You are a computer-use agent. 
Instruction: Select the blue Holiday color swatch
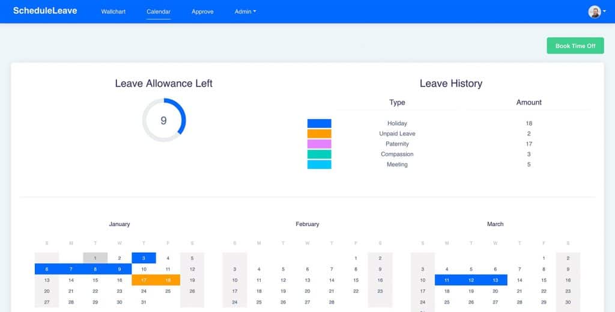click(319, 123)
